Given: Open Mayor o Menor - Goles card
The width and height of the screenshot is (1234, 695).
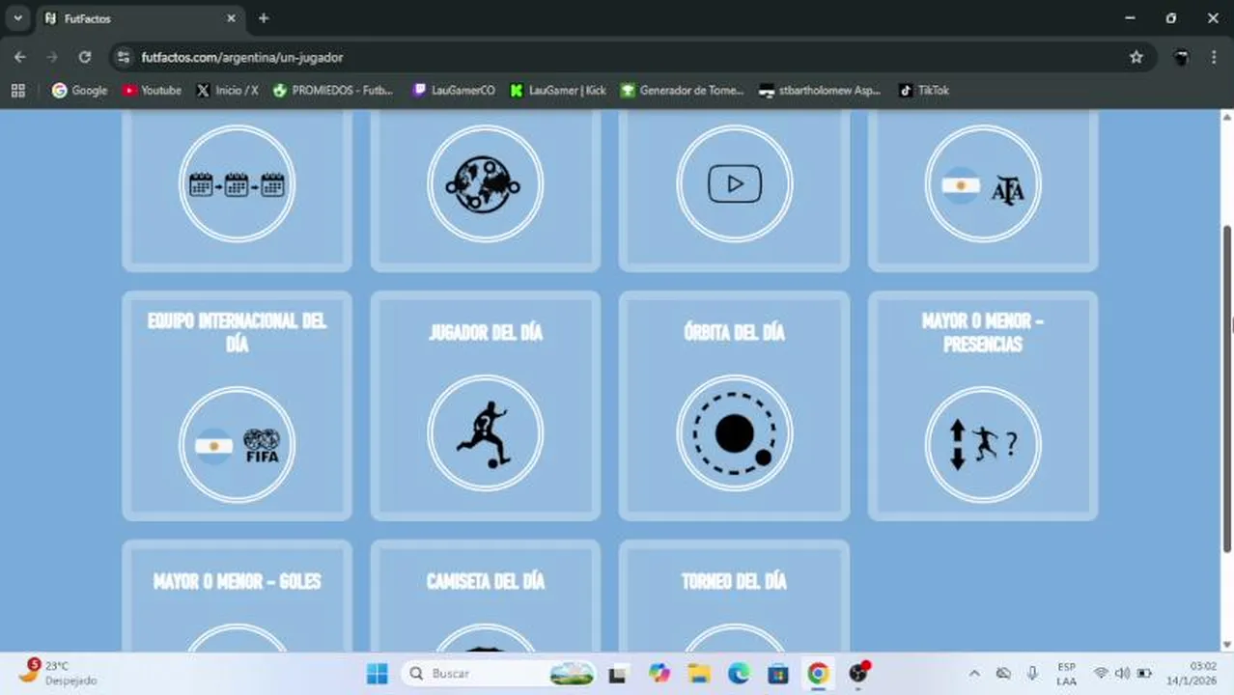Looking at the screenshot, I should point(237,596).
